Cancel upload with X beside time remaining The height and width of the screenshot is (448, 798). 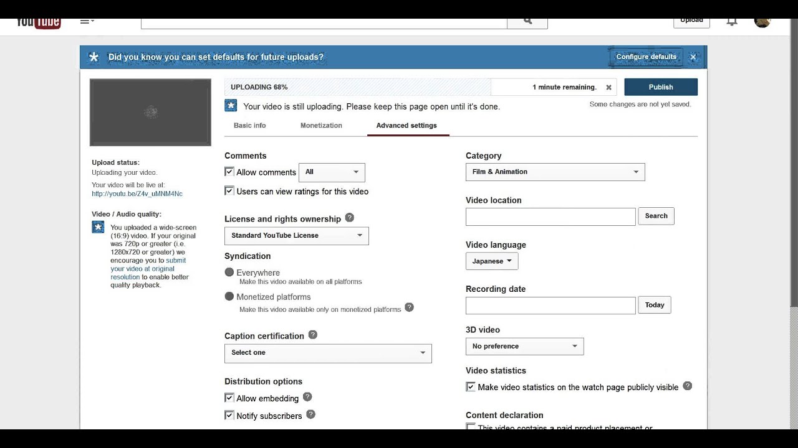click(608, 87)
